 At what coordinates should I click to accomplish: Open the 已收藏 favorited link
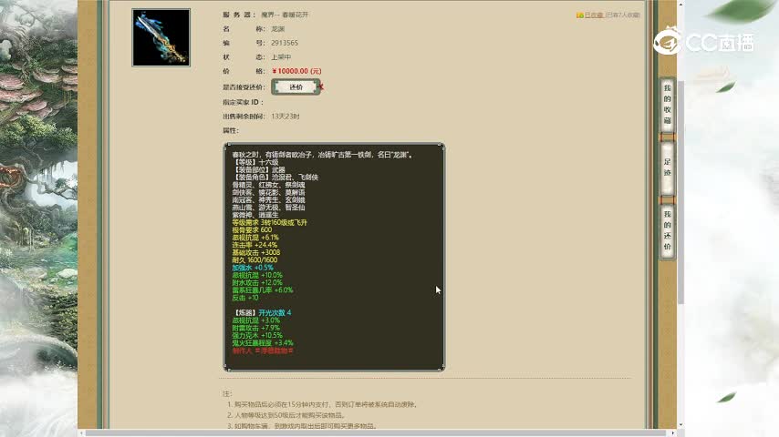(x=594, y=15)
